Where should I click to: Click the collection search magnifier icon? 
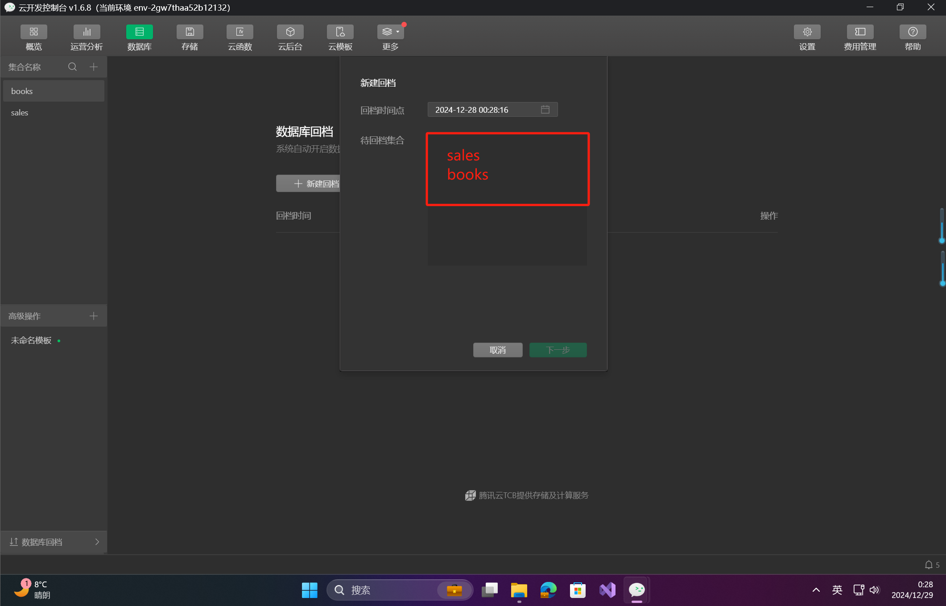click(72, 67)
